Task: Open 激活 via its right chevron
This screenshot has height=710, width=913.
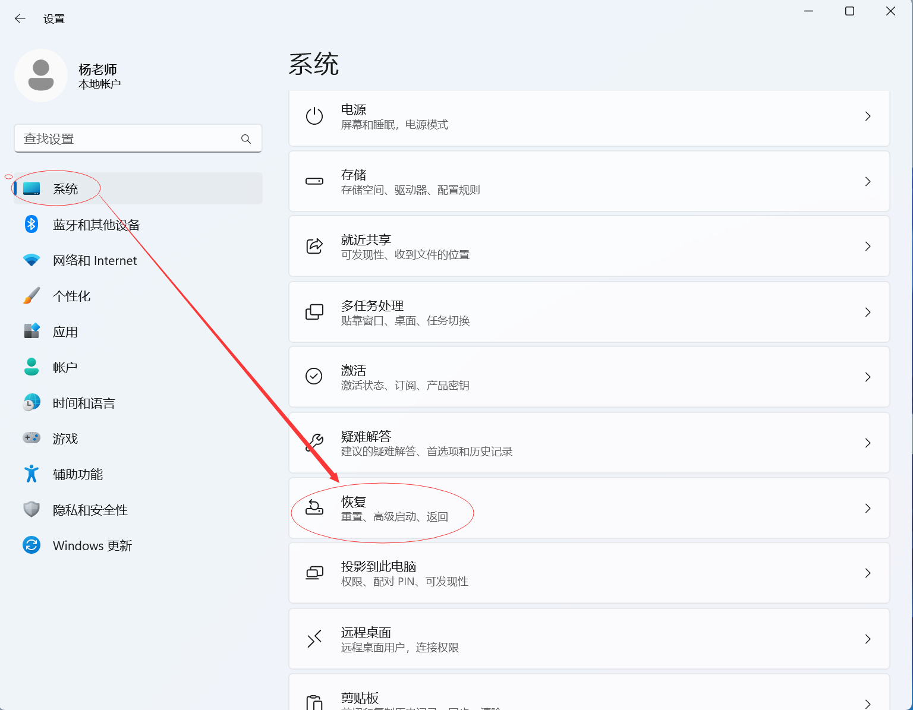Action: pos(868,377)
